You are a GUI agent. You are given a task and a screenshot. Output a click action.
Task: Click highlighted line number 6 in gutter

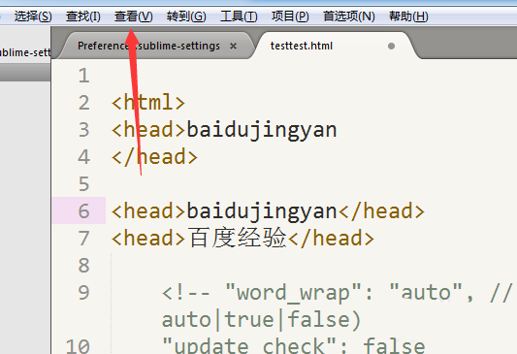[x=84, y=210]
